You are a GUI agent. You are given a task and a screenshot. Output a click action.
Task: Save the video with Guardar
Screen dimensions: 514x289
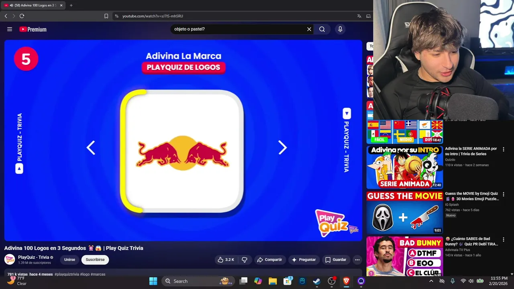click(x=336, y=260)
